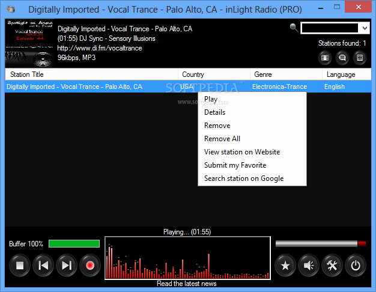Viewport: 376px width, 292px height.
Task: Sort by the Country column header
Action: [x=214, y=75]
